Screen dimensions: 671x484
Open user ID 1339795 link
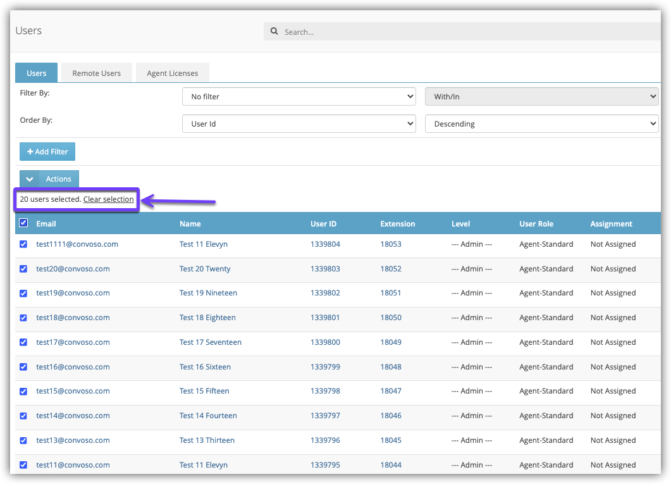click(x=325, y=465)
